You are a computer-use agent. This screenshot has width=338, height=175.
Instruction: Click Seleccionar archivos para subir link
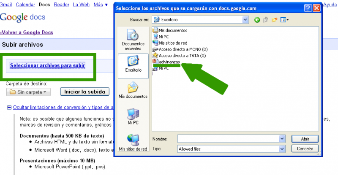pyautogui.click(x=48, y=65)
